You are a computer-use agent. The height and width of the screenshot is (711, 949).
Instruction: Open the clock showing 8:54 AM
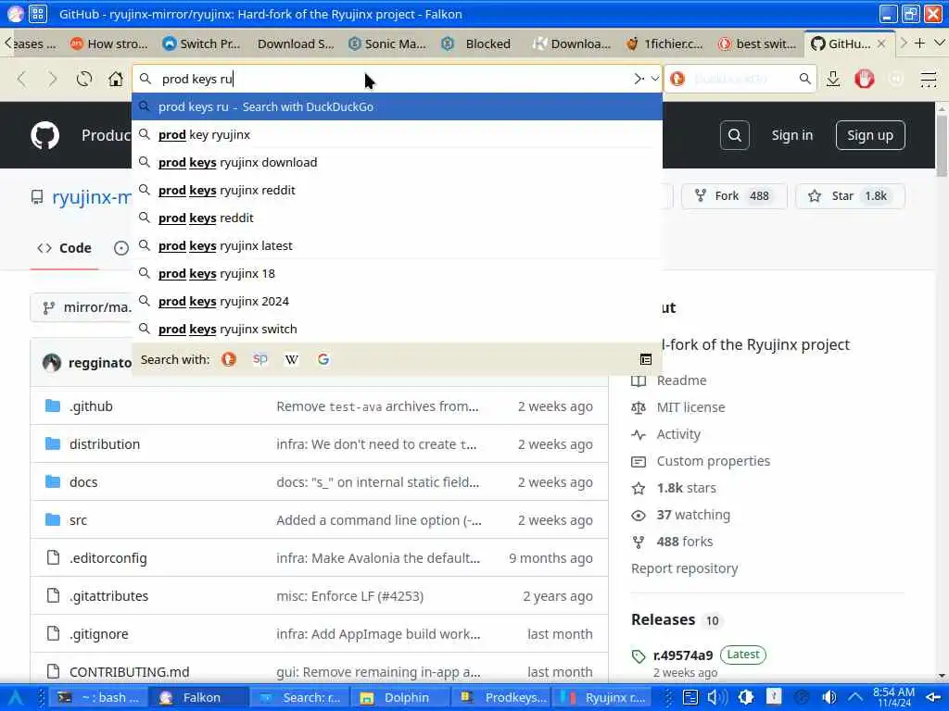coord(894,697)
